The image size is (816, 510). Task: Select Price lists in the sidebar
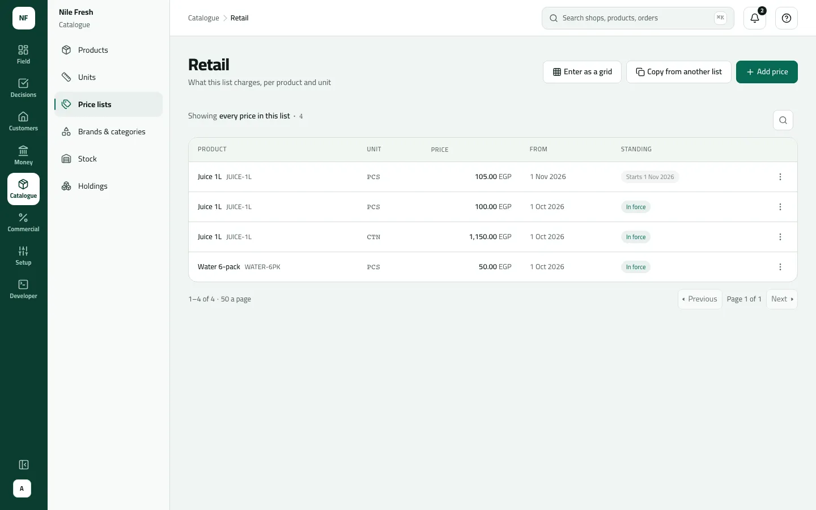pos(108,104)
